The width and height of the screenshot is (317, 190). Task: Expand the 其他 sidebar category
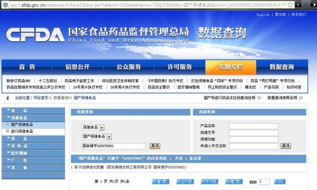(33, 168)
